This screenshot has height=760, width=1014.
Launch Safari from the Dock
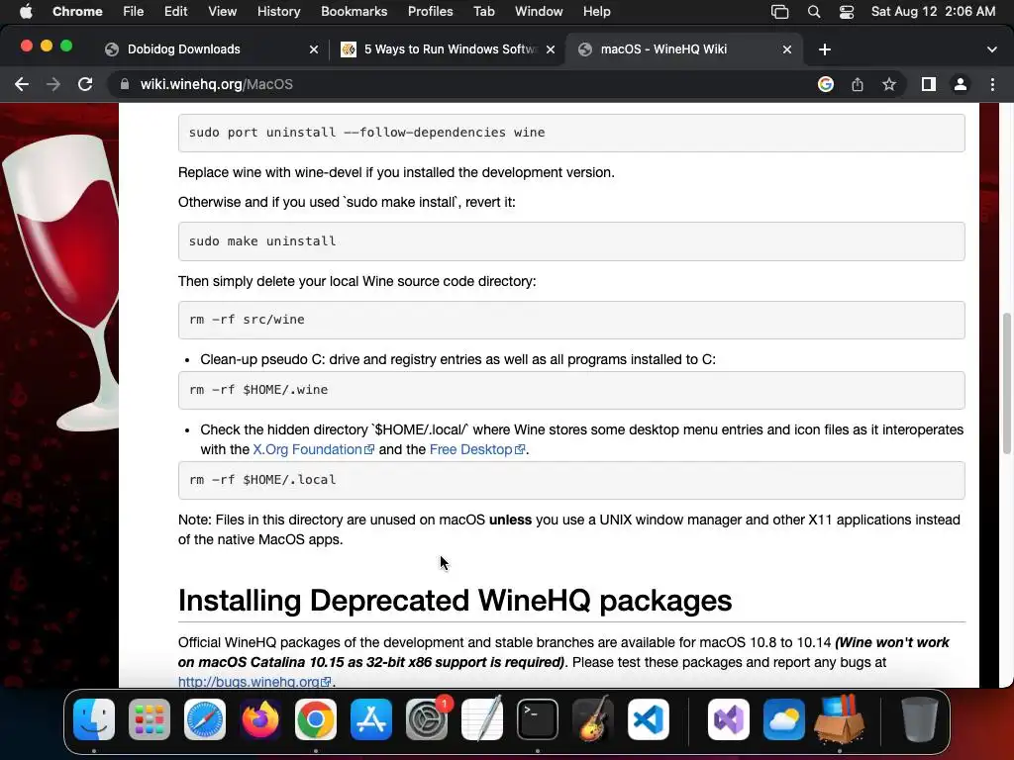pyautogui.click(x=205, y=719)
